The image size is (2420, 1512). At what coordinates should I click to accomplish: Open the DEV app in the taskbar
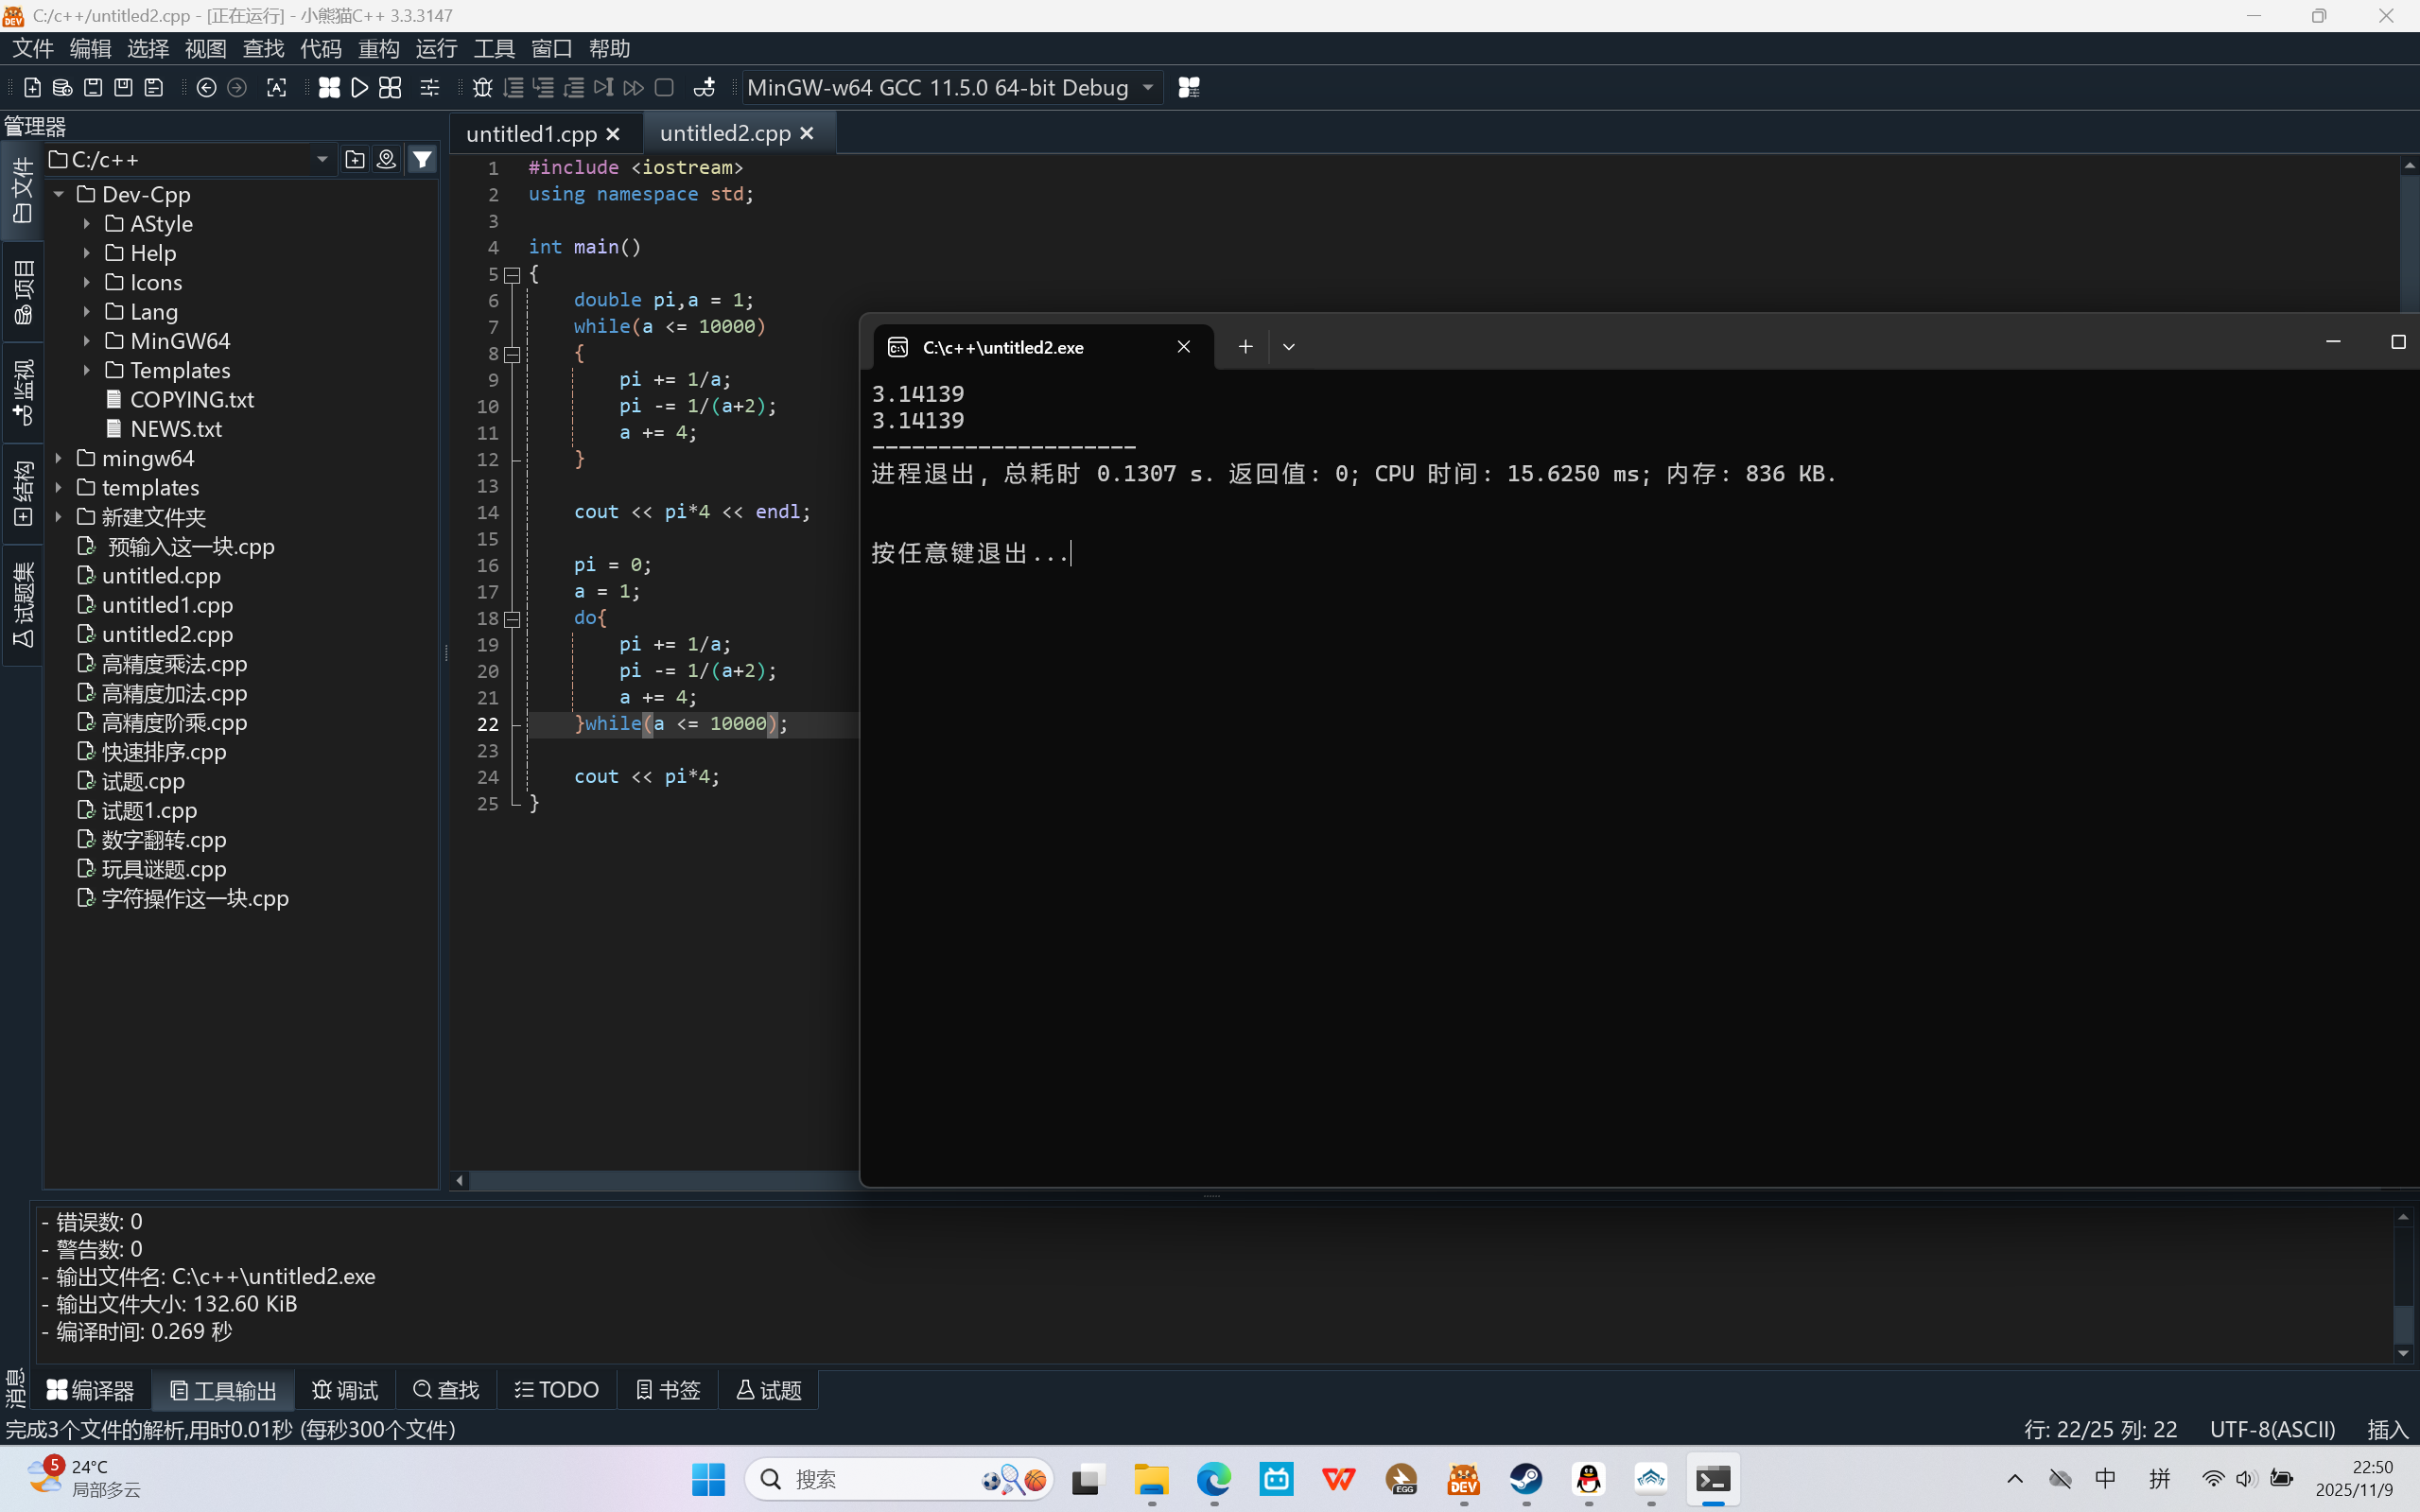(1464, 1479)
